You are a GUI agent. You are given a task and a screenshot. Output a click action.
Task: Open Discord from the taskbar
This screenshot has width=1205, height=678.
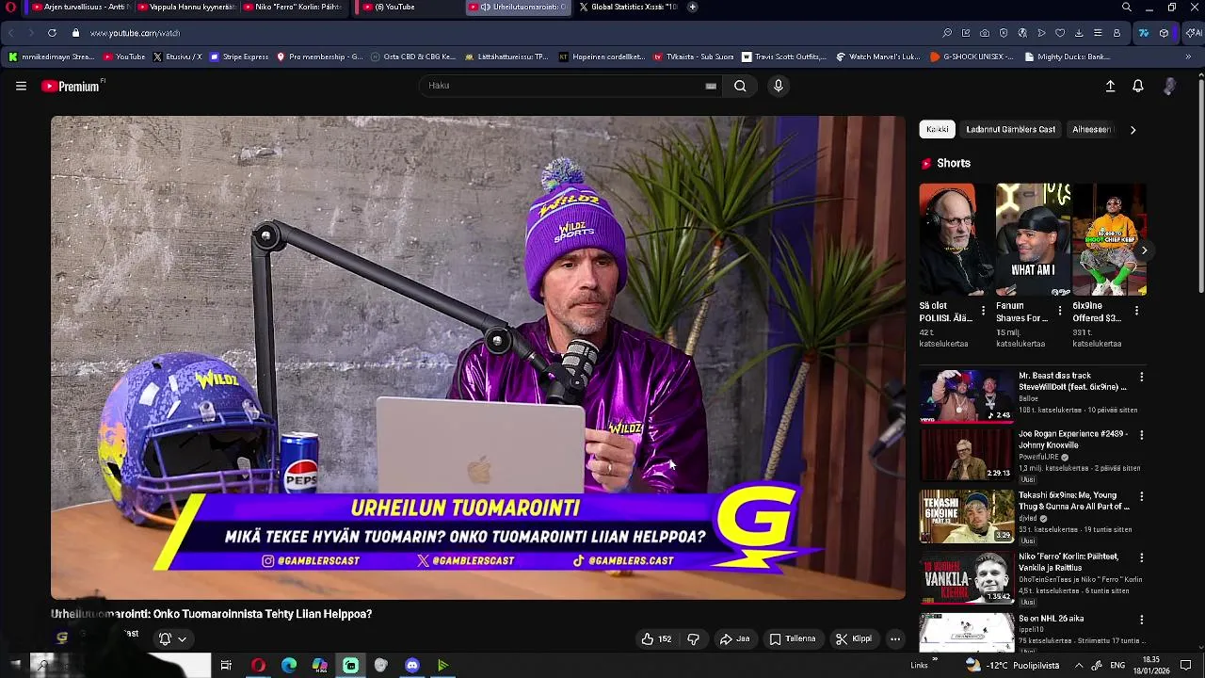point(411,666)
